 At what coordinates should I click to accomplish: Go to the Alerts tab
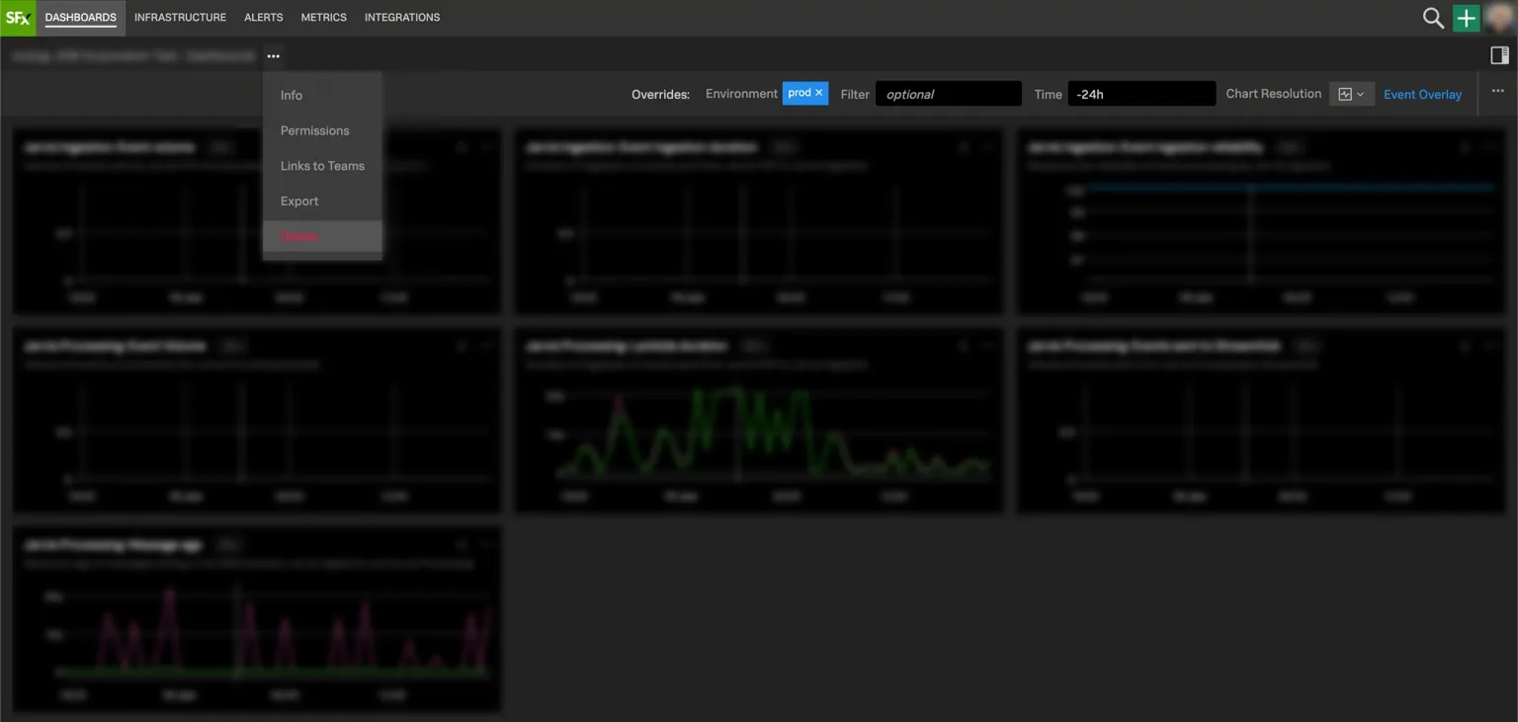[x=264, y=18]
